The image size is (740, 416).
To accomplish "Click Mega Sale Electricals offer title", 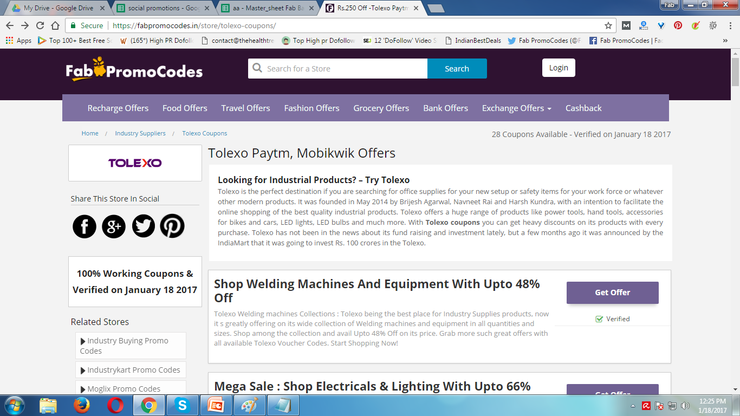I will click(373, 386).
